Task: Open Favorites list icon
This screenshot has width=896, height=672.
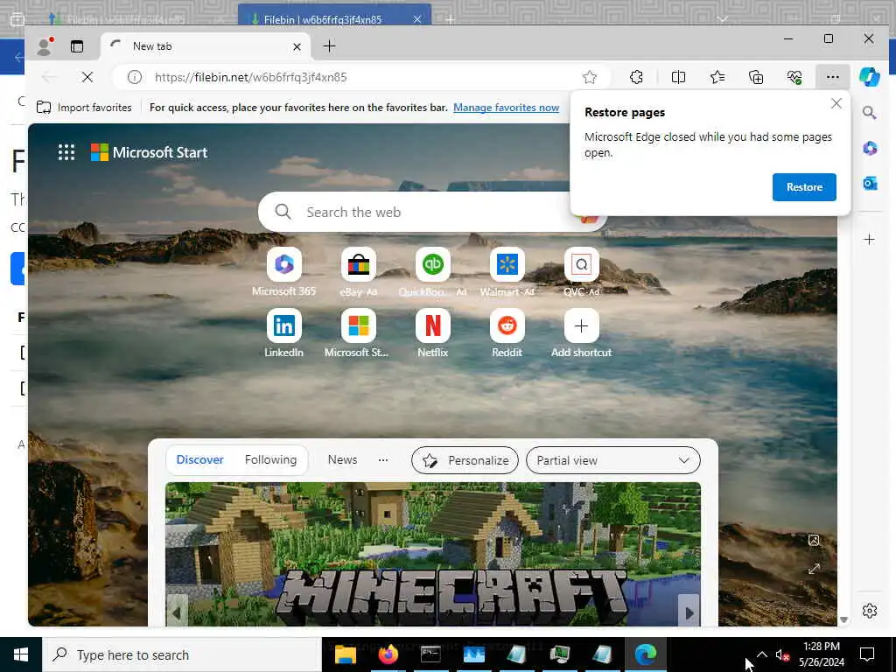Action: [x=717, y=77]
